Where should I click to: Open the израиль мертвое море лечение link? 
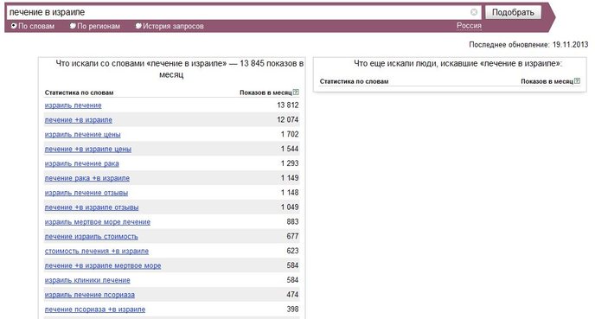[x=98, y=222]
